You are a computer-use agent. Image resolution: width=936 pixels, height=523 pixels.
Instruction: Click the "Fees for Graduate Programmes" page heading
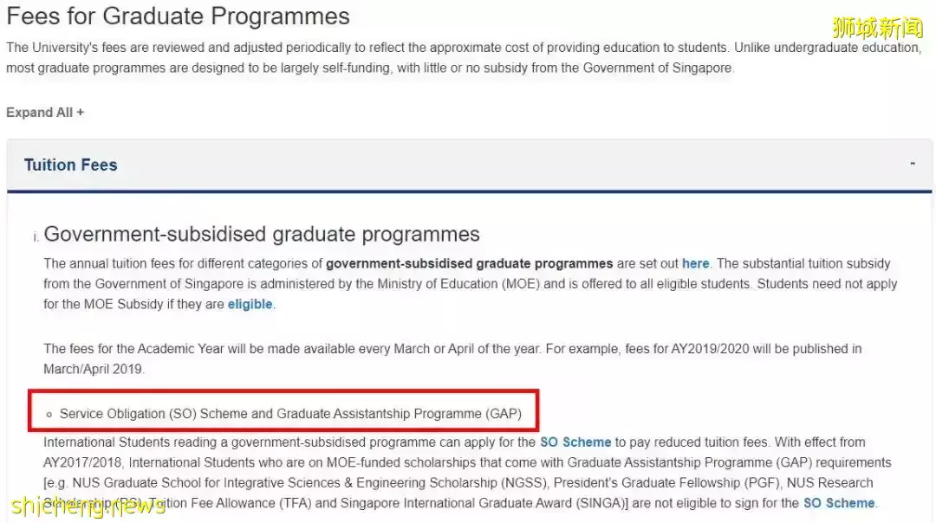point(179,16)
